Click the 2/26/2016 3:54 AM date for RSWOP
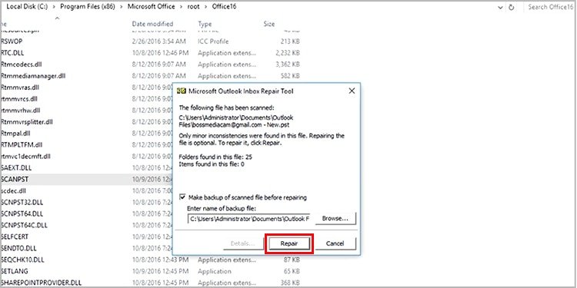The width and height of the screenshot is (577, 288). (159, 41)
